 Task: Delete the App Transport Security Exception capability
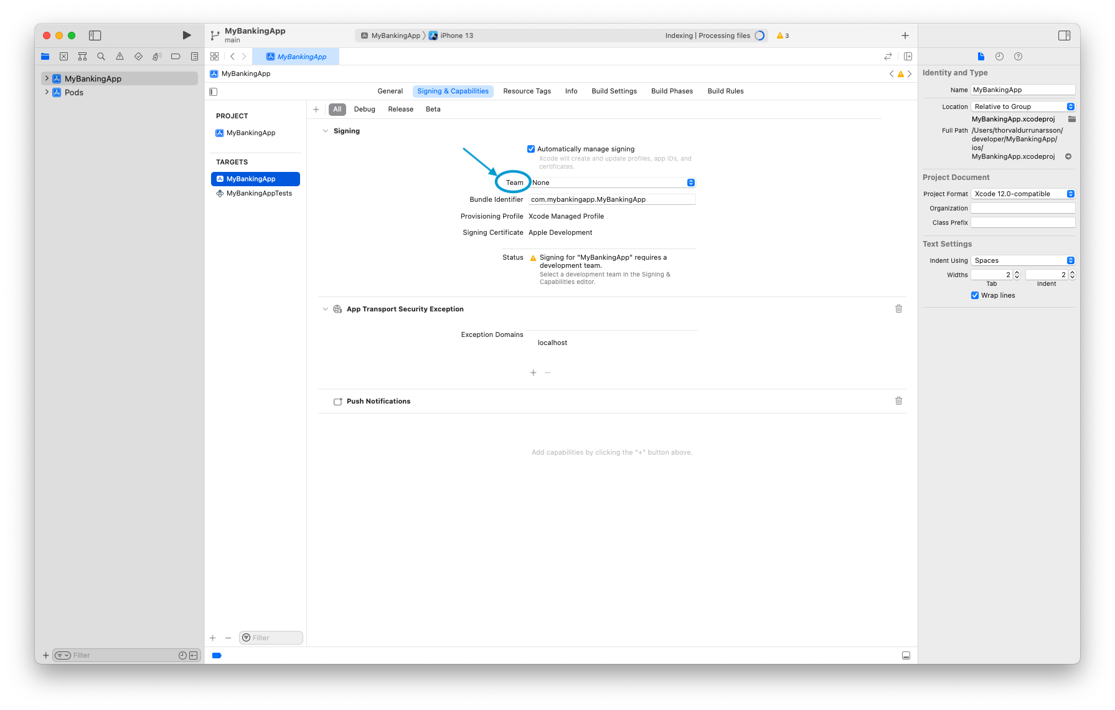(x=898, y=309)
